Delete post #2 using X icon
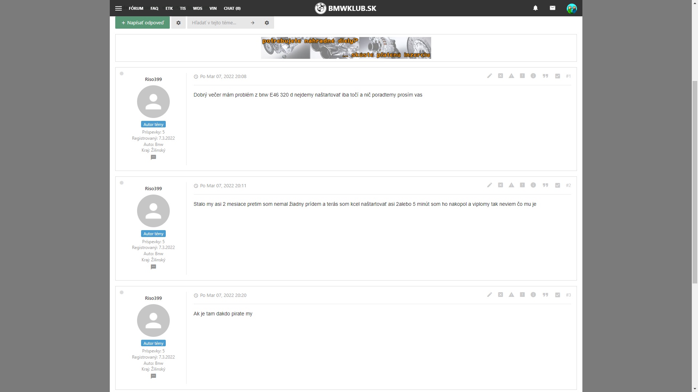This screenshot has width=698, height=392. coord(500,185)
